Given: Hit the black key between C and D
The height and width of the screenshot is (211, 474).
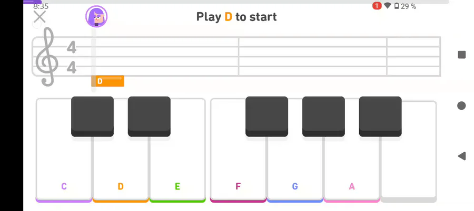Looking at the screenshot, I should [x=93, y=117].
